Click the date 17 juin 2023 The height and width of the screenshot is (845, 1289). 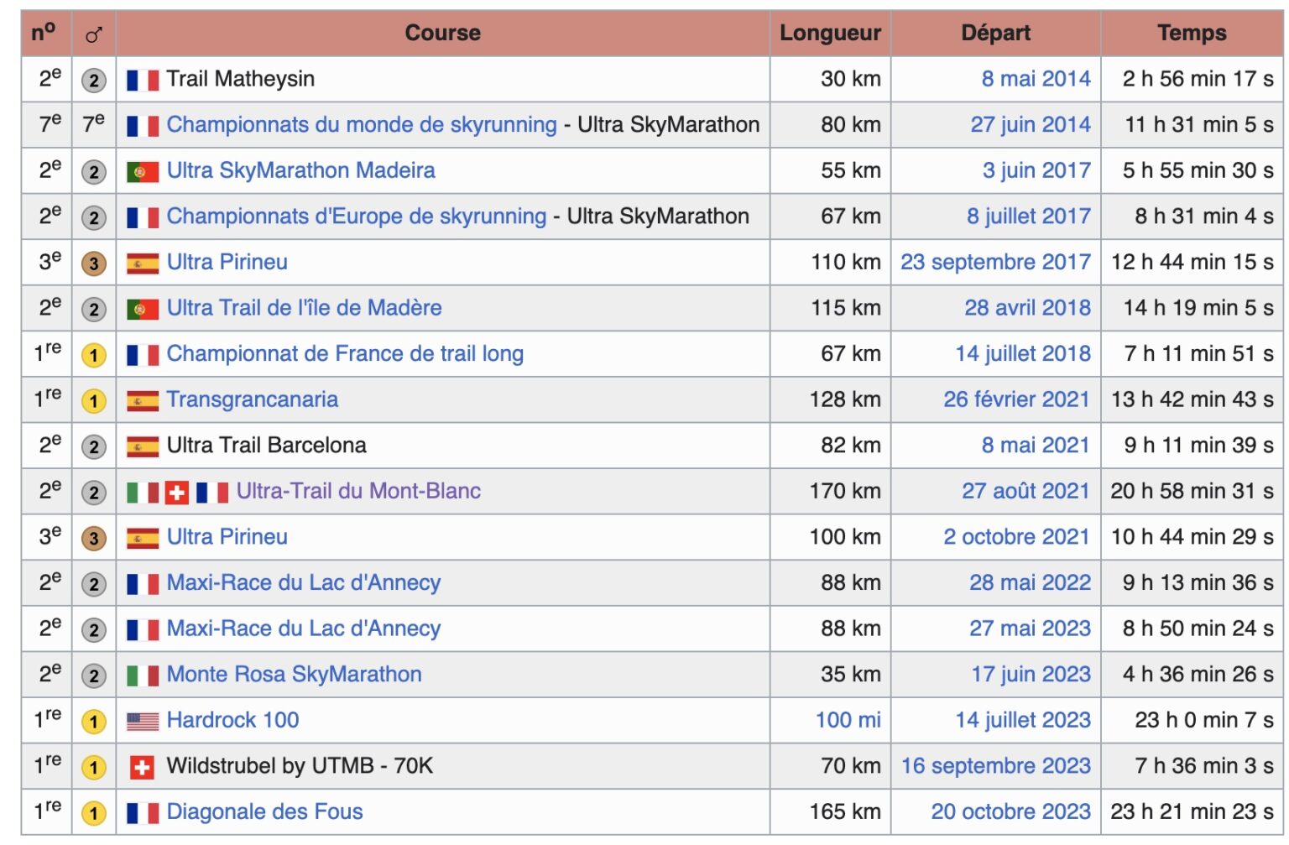(1031, 675)
